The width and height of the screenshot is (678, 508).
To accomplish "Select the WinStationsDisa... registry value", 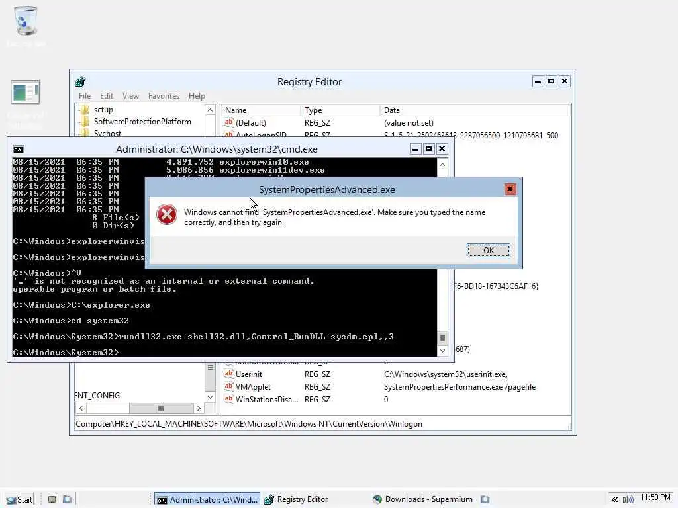I will pos(266,399).
